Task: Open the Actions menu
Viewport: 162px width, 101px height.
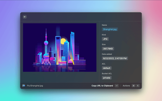Action: point(126,86)
